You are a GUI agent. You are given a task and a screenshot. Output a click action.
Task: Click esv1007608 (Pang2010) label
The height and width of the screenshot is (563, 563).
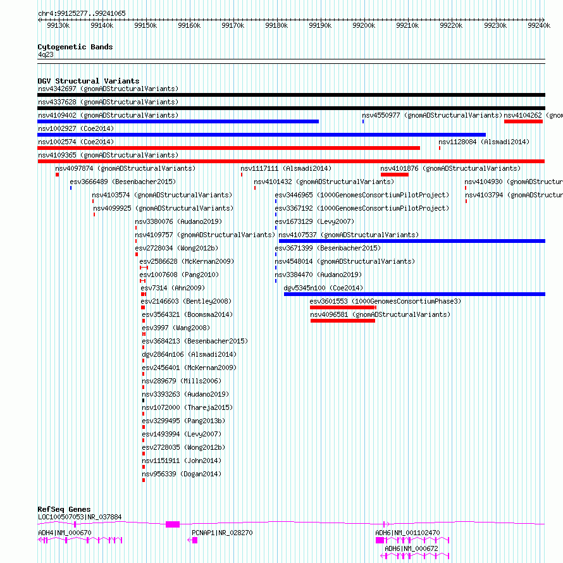179,275
